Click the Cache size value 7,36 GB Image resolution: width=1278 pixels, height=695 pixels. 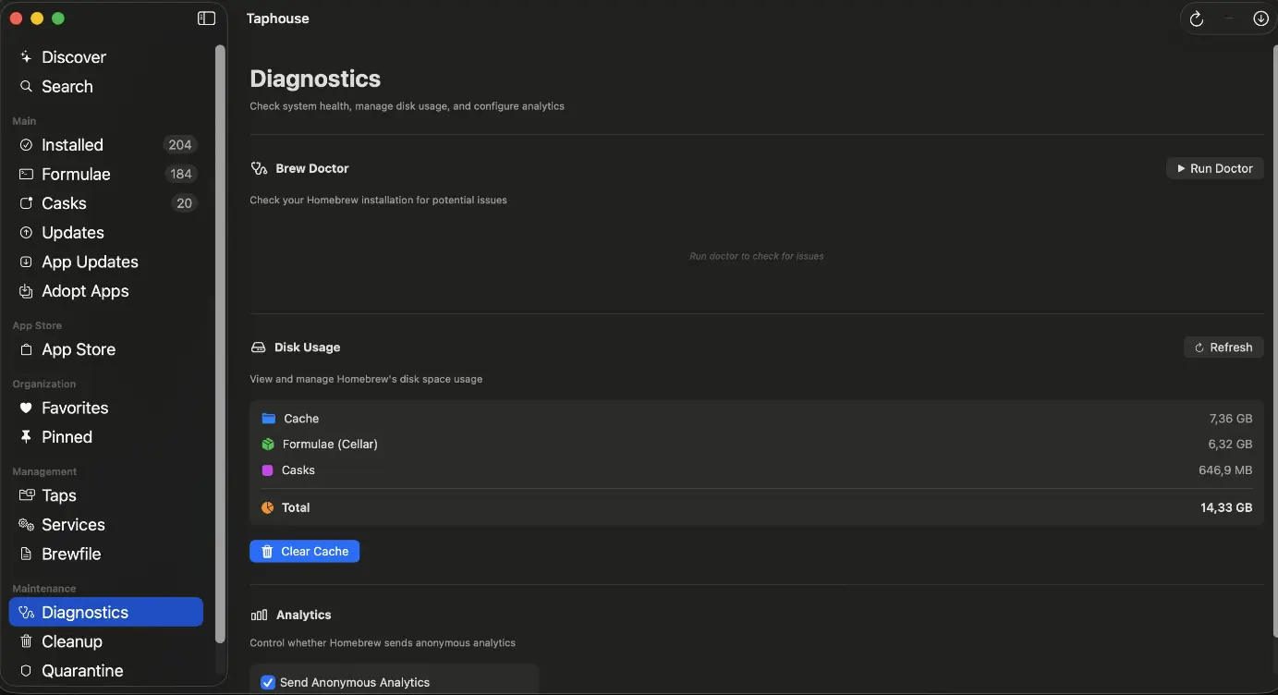[1230, 419]
